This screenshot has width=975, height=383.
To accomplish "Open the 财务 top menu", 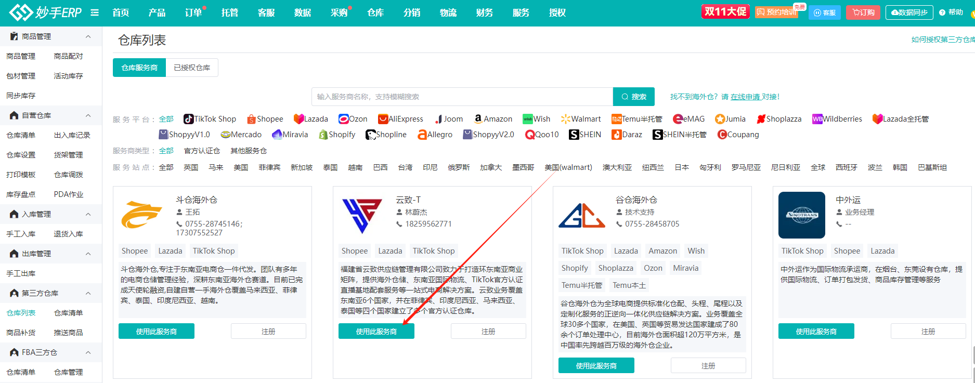I will 485,12.
